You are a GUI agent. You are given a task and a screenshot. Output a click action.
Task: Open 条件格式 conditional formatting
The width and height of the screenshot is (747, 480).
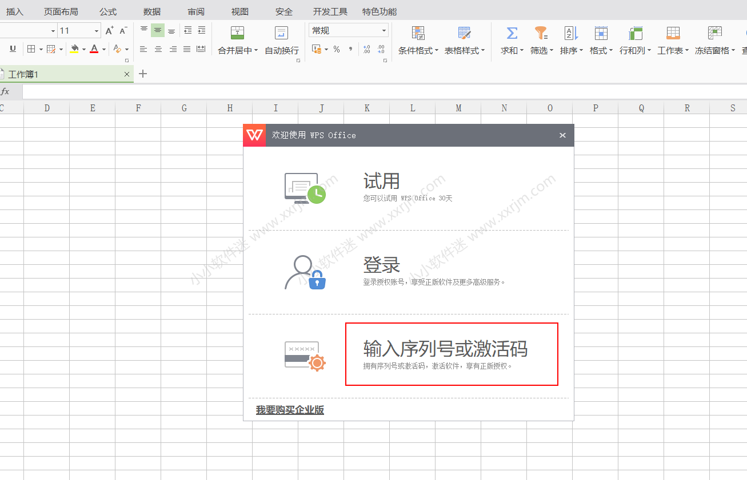pyautogui.click(x=418, y=41)
